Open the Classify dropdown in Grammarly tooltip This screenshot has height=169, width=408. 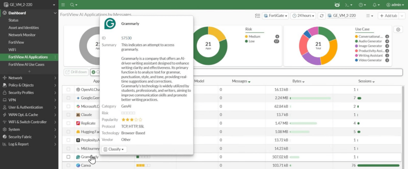click(114, 149)
